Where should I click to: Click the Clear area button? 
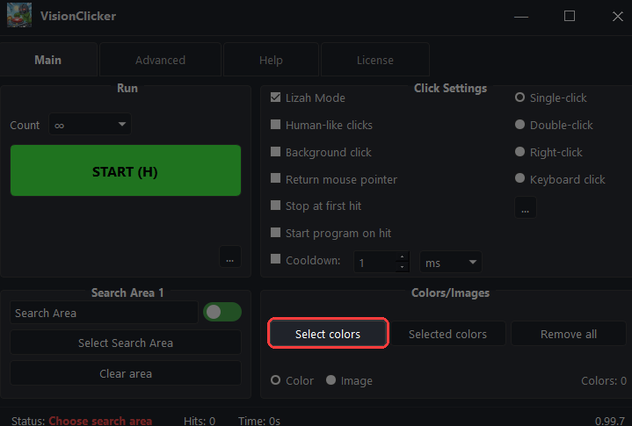126,373
